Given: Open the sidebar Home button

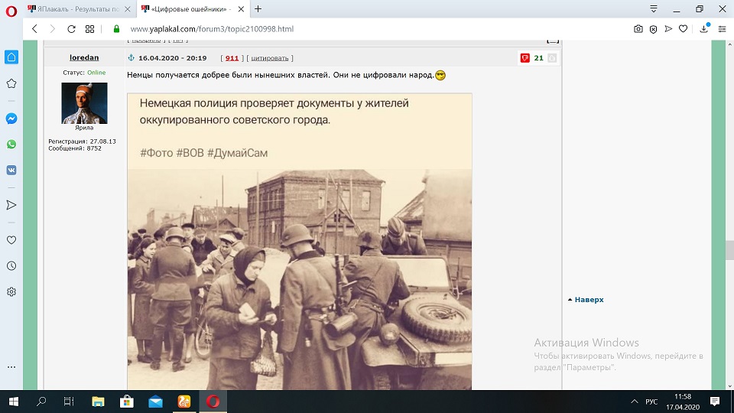Looking at the screenshot, I should (11, 57).
